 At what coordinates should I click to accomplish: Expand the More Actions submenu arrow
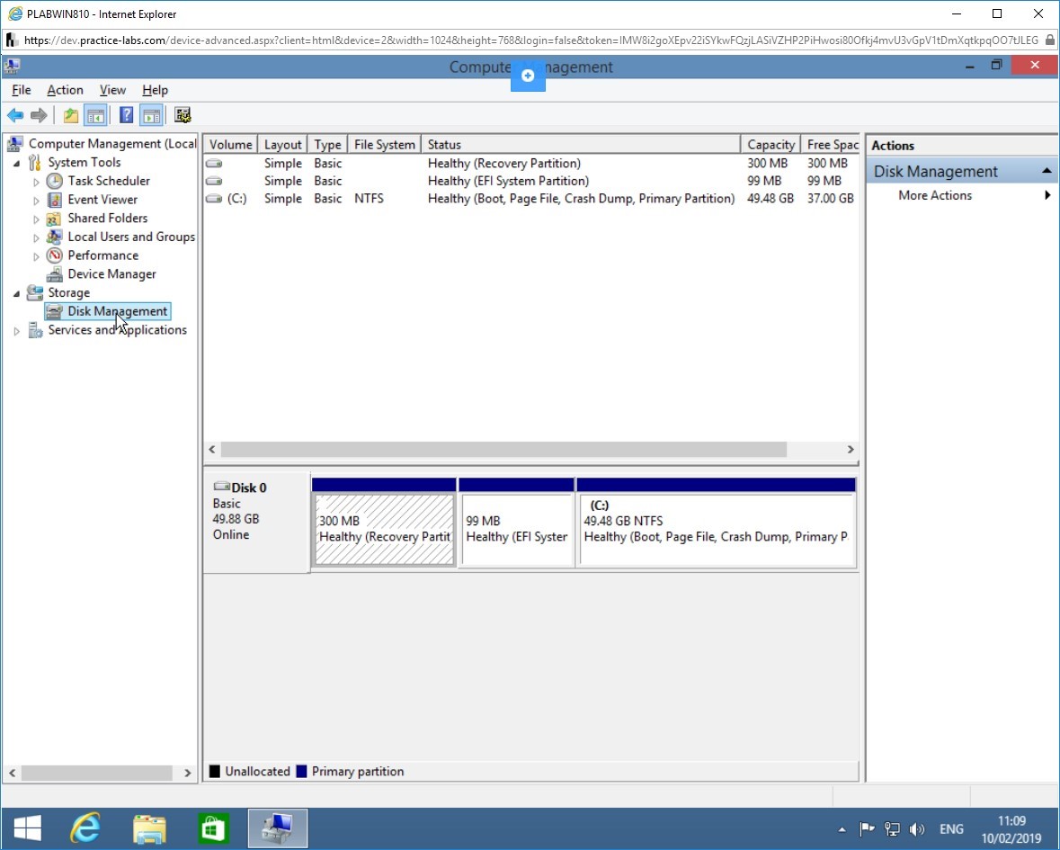(x=1047, y=195)
